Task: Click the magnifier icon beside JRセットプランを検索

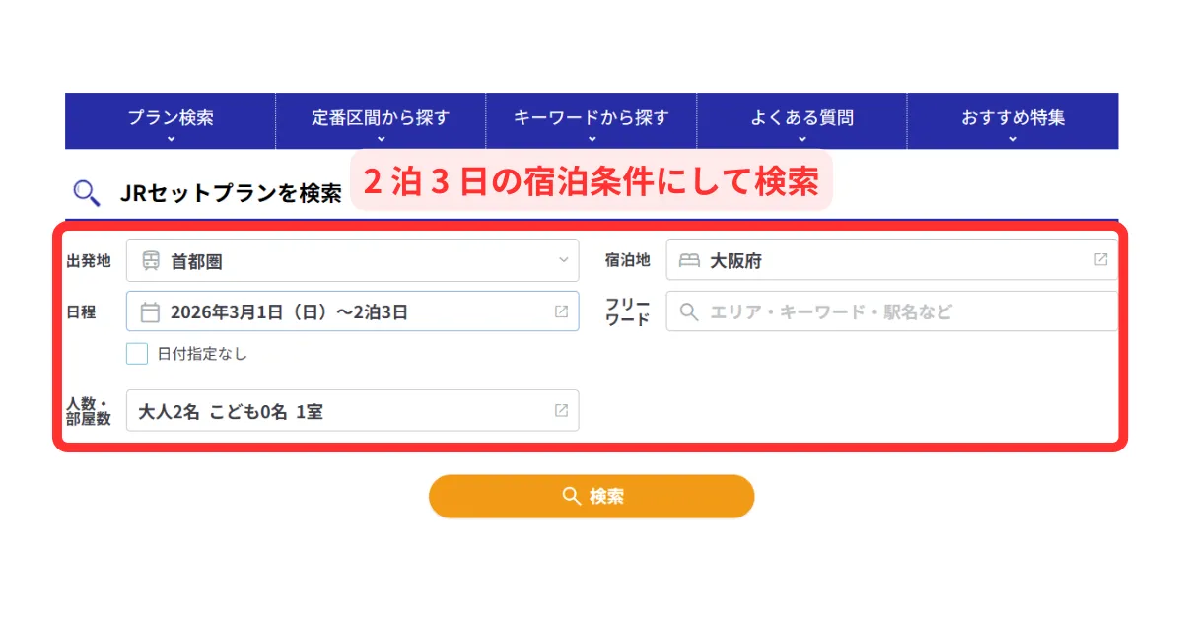Action: [87, 193]
